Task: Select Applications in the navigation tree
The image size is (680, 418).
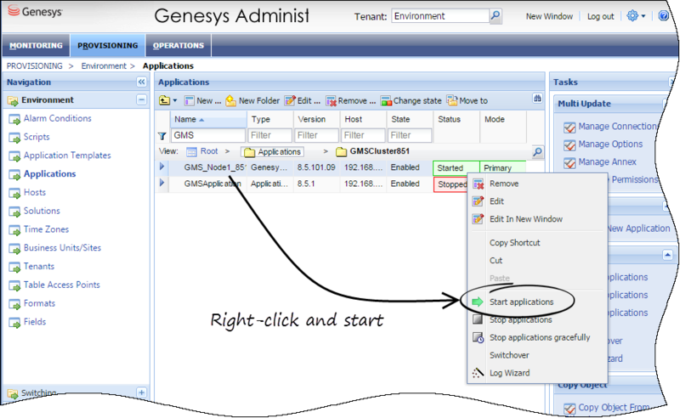Action: point(49,174)
